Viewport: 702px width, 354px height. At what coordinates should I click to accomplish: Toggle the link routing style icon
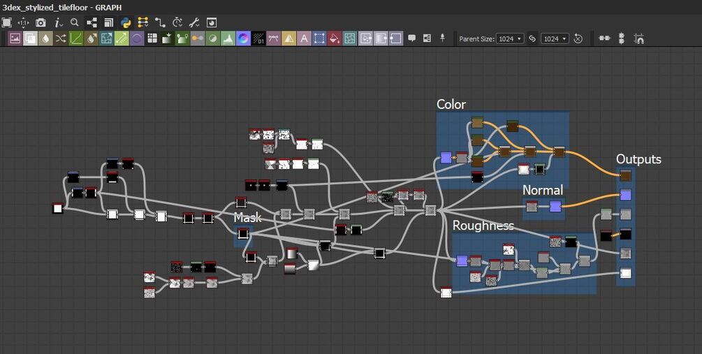pos(160,22)
